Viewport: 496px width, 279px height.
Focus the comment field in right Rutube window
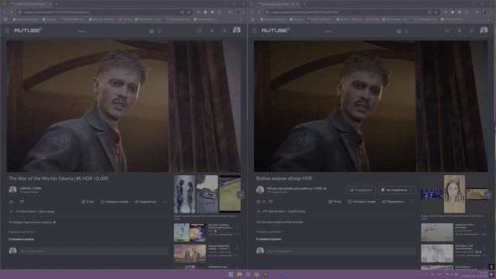341,251
